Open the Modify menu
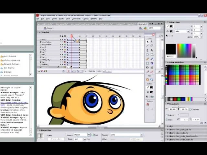 coord(61,19)
